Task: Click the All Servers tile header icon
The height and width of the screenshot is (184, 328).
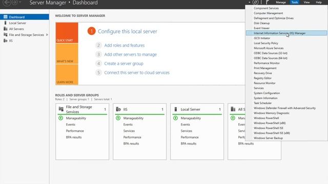Action: [x=233, y=109]
